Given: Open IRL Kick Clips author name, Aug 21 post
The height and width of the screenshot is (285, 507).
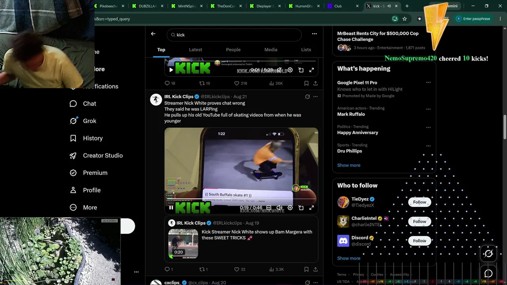Looking at the screenshot, I should pyautogui.click(x=179, y=97).
